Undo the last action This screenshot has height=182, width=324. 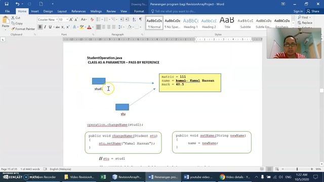click(17, 4)
